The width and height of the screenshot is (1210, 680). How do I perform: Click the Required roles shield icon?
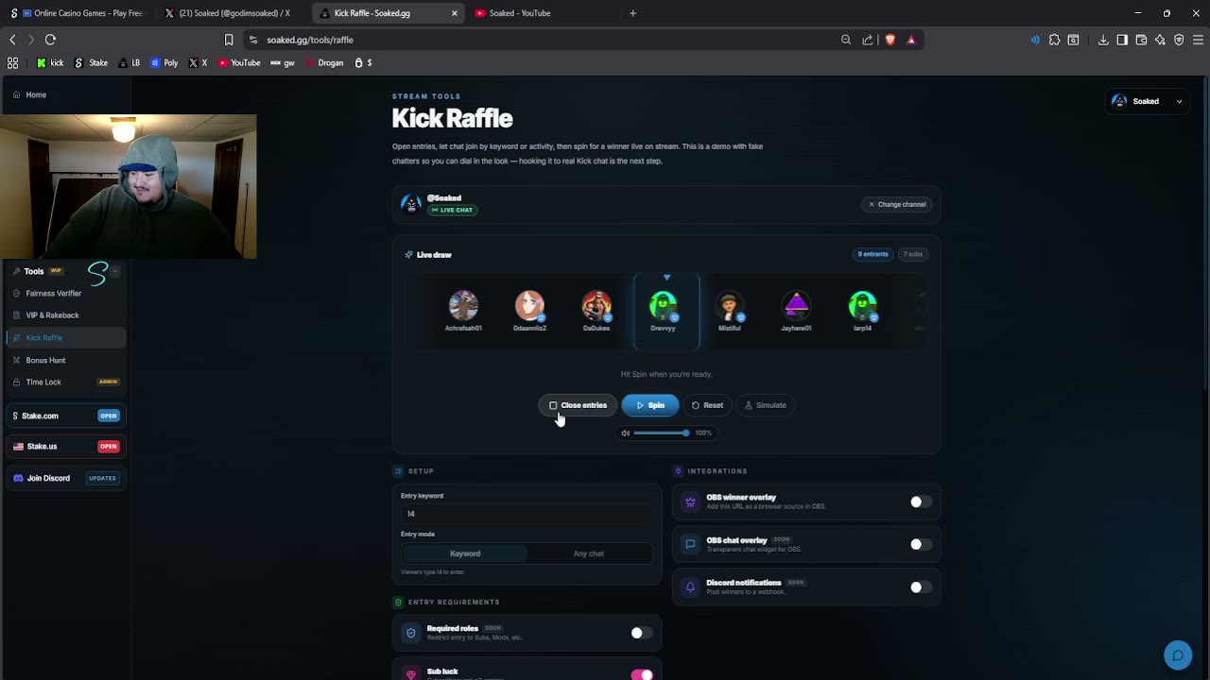(x=410, y=633)
